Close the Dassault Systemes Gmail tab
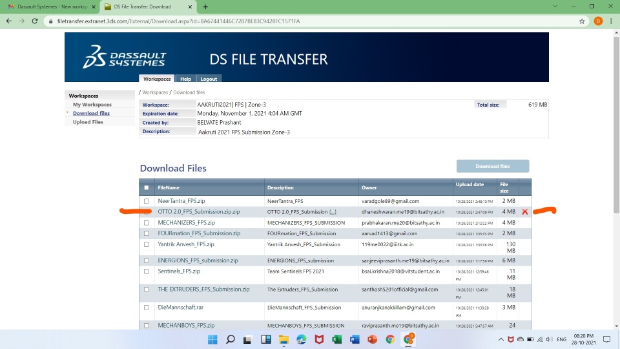Image resolution: width=620 pixels, height=349 pixels. tap(94, 6)
